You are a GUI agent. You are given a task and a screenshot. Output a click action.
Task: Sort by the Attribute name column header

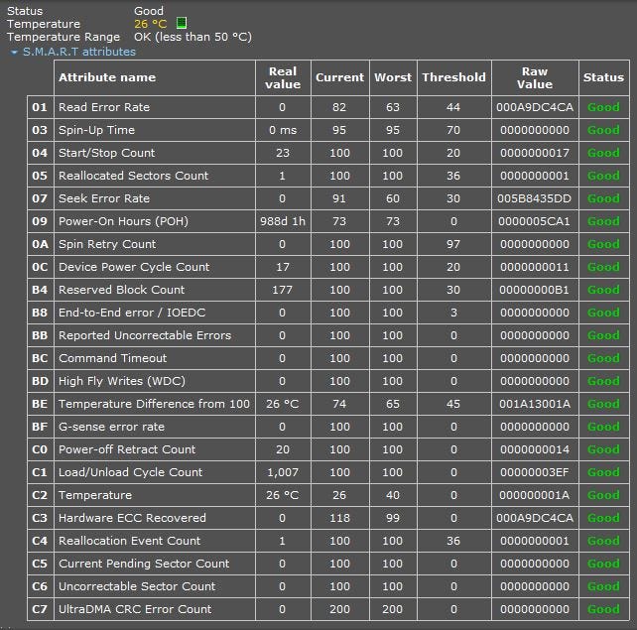coord(107,77)
